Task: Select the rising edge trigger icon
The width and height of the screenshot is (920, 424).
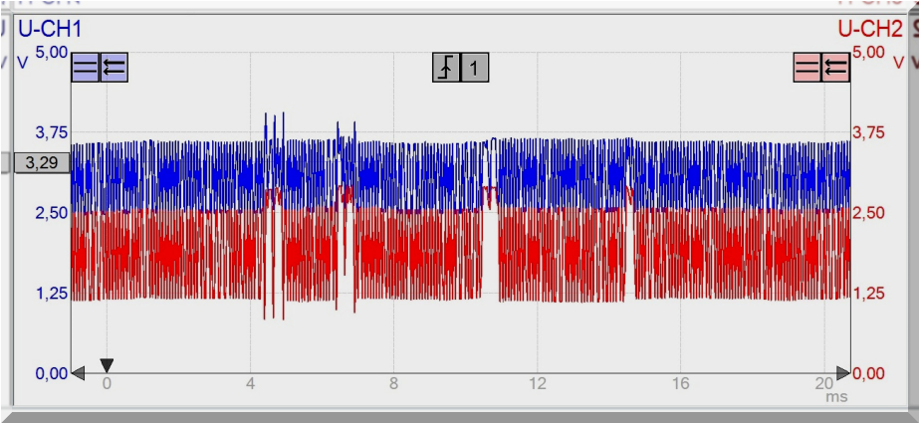Action: pyautogui.click(x=446, y=68)
